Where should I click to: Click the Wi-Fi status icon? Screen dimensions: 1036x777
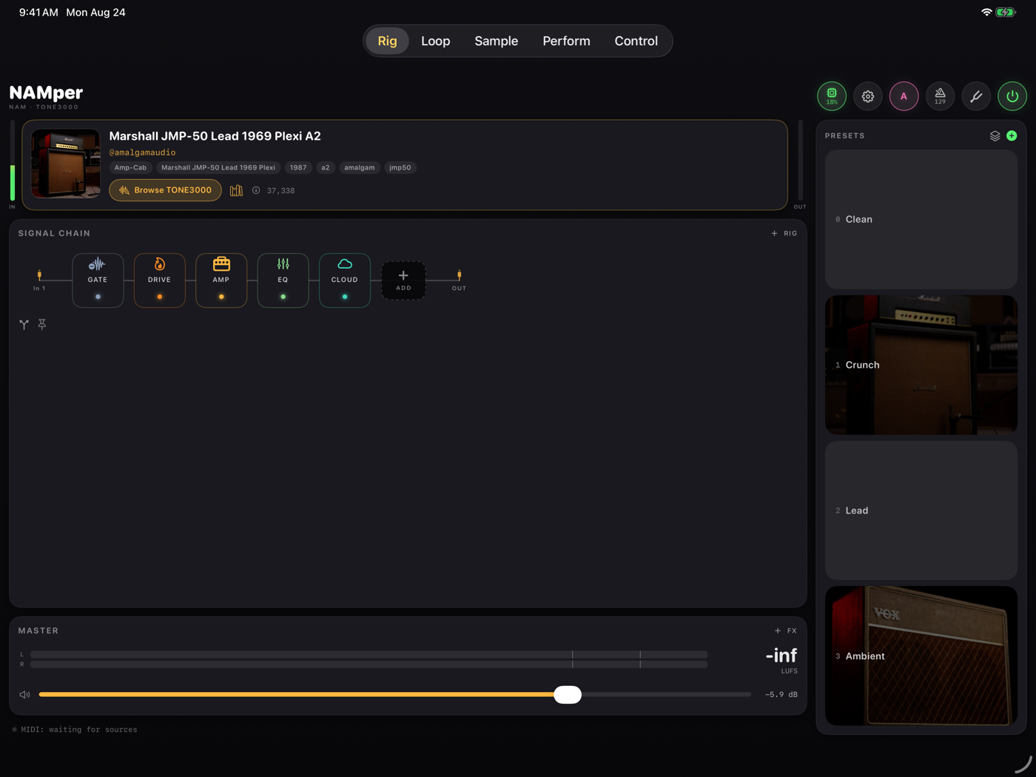(x=986, y=13)
